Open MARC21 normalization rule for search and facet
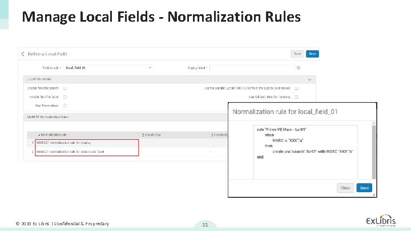Viewport: 411px width, 231px height. (71, 152)
